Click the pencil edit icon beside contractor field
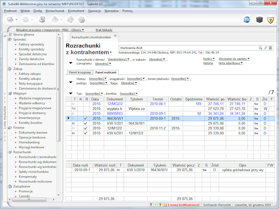The height and width of the screenshot is (209, 279). [x=265, y=47]
